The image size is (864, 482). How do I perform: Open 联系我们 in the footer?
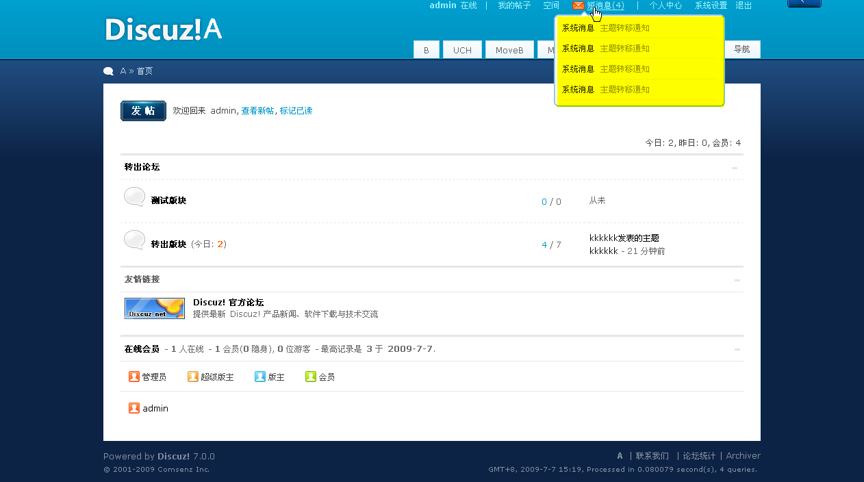[652, 456]
